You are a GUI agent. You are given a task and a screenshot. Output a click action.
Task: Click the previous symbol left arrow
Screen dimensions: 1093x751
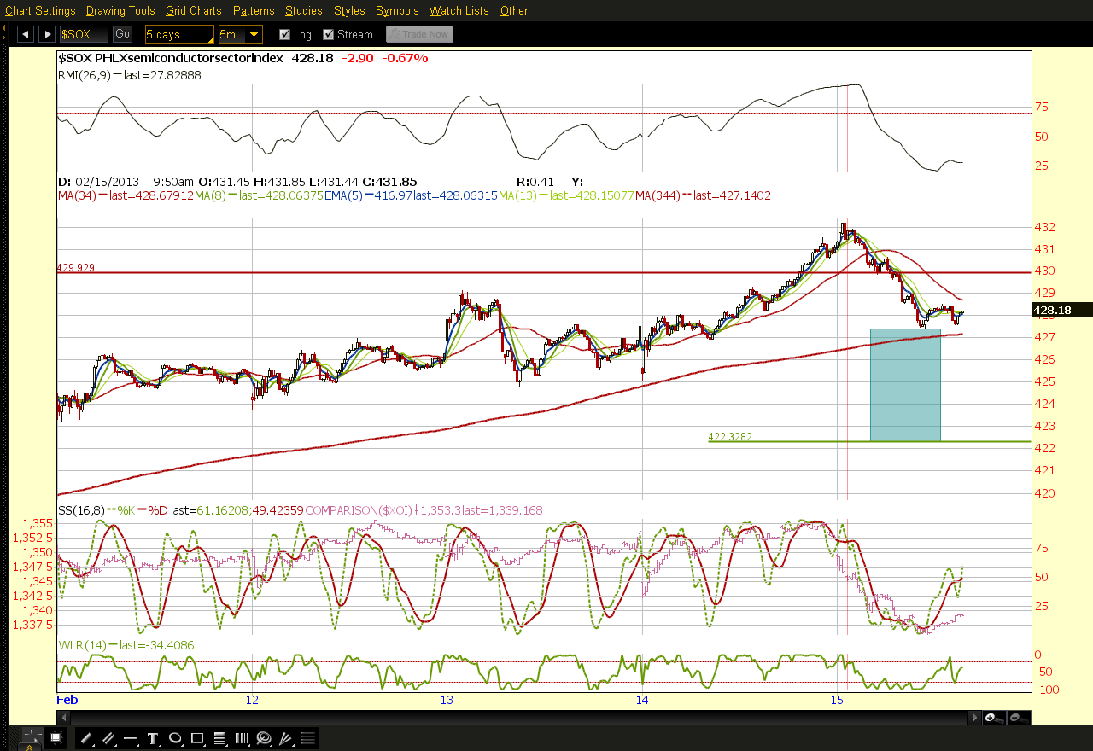(x=25, y=34)
